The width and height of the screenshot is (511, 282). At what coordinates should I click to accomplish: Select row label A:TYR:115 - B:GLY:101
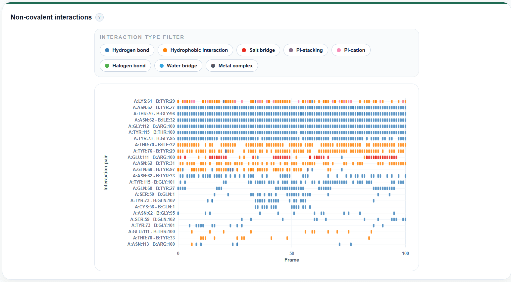152,182
